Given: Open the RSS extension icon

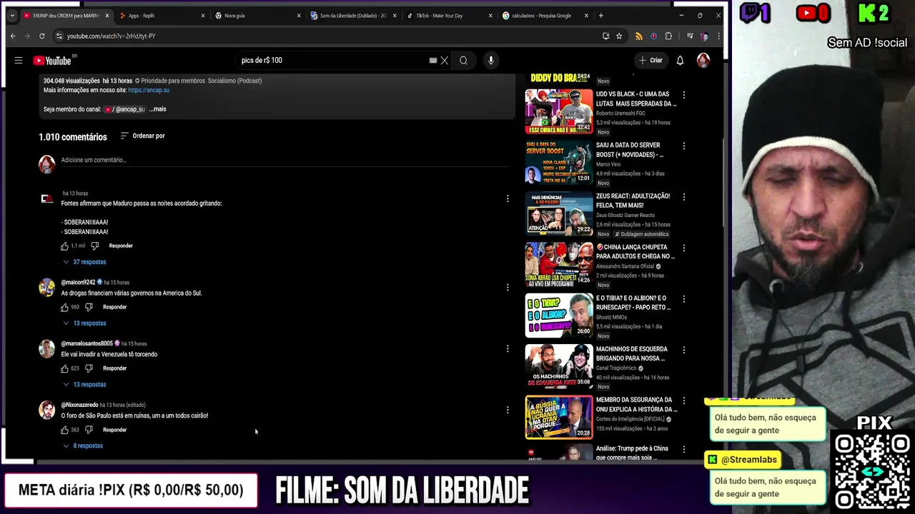Looking at the screenshot, I should pyautogui.click(x=638, y=36).
